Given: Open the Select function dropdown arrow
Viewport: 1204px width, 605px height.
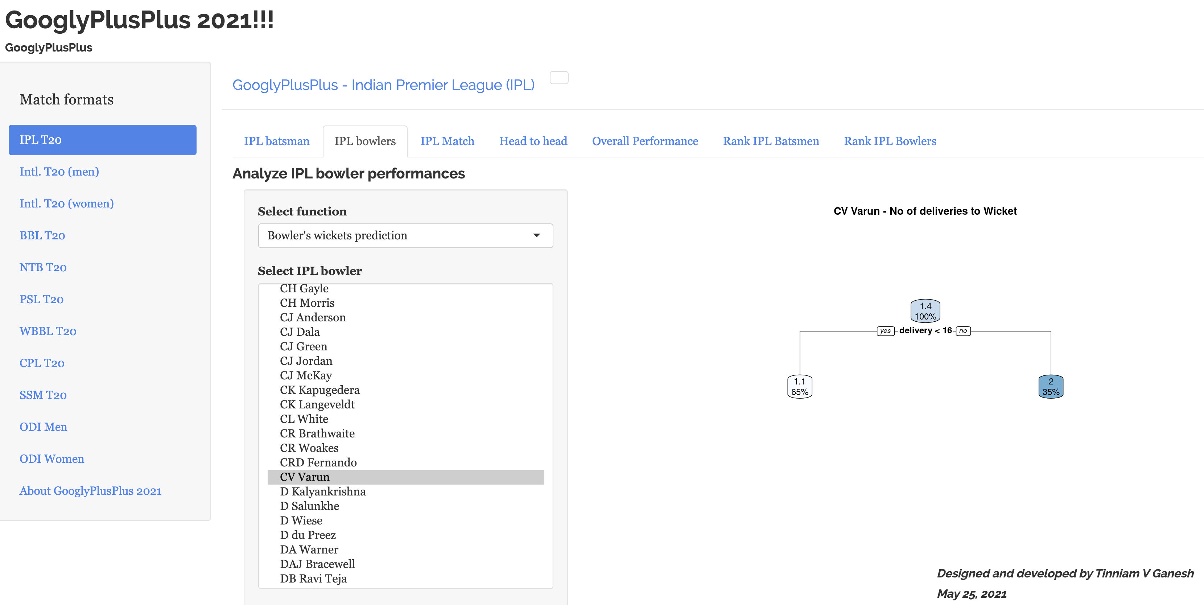Looking at the screenshot, I should pyautogui.click(x=536, y=236).
